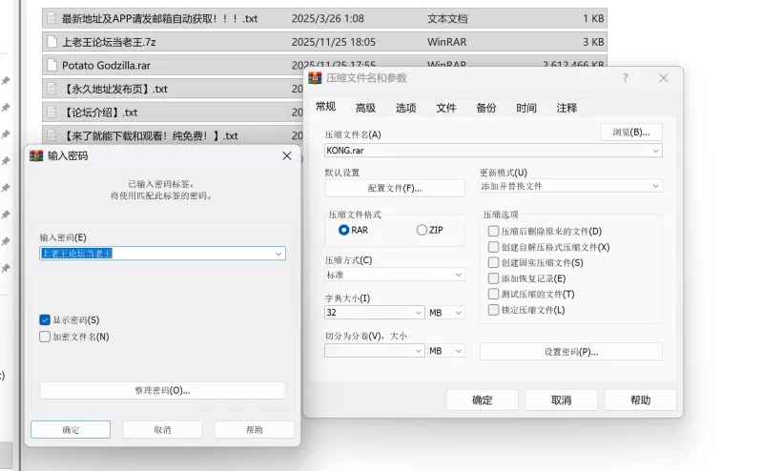This screenshot has width=763, height=471.
Task: Click text file icon of 【来了就能下载和观看!纯免费!】.txt
Action: pyautogui.click(x=52, y=135)
